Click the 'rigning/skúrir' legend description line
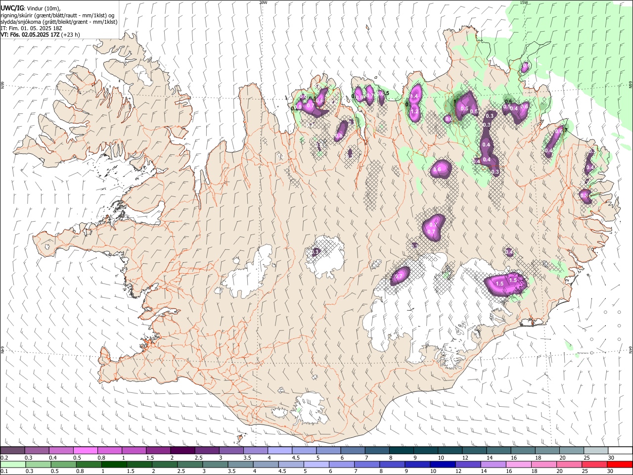This screenshot has height=475, width=633. [57, 15]
